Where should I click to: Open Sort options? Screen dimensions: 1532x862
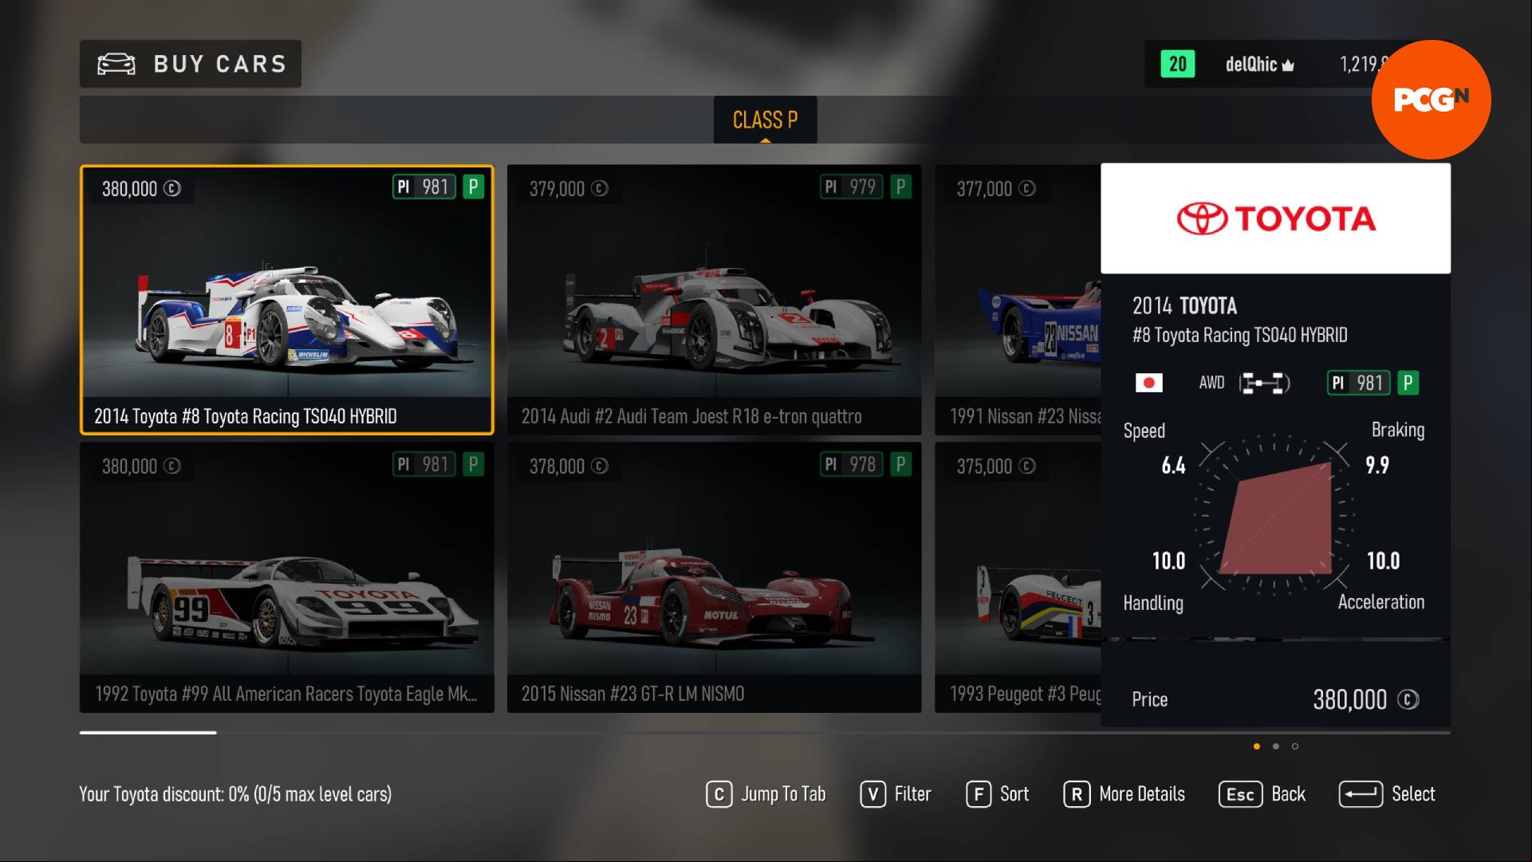tap(998, 794)
